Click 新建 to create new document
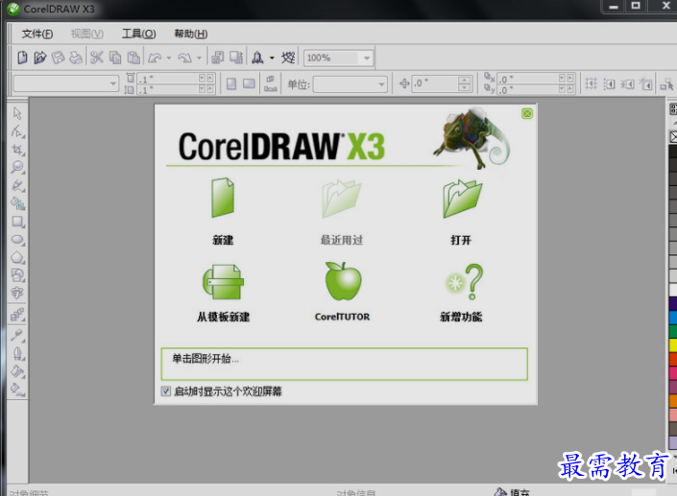This screenshot has width=677, height=496. (x=223, y=211)
